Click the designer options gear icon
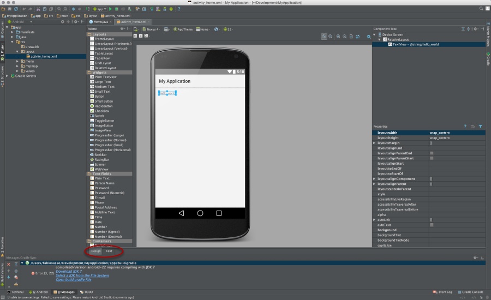The image size is (491, 300). pos(369,37)
